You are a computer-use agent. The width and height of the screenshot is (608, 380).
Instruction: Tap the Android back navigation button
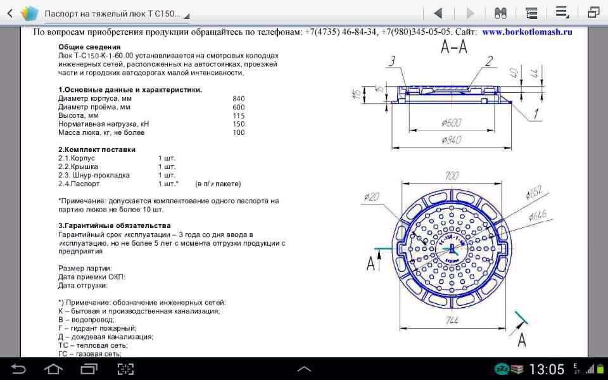coord(18,369)
